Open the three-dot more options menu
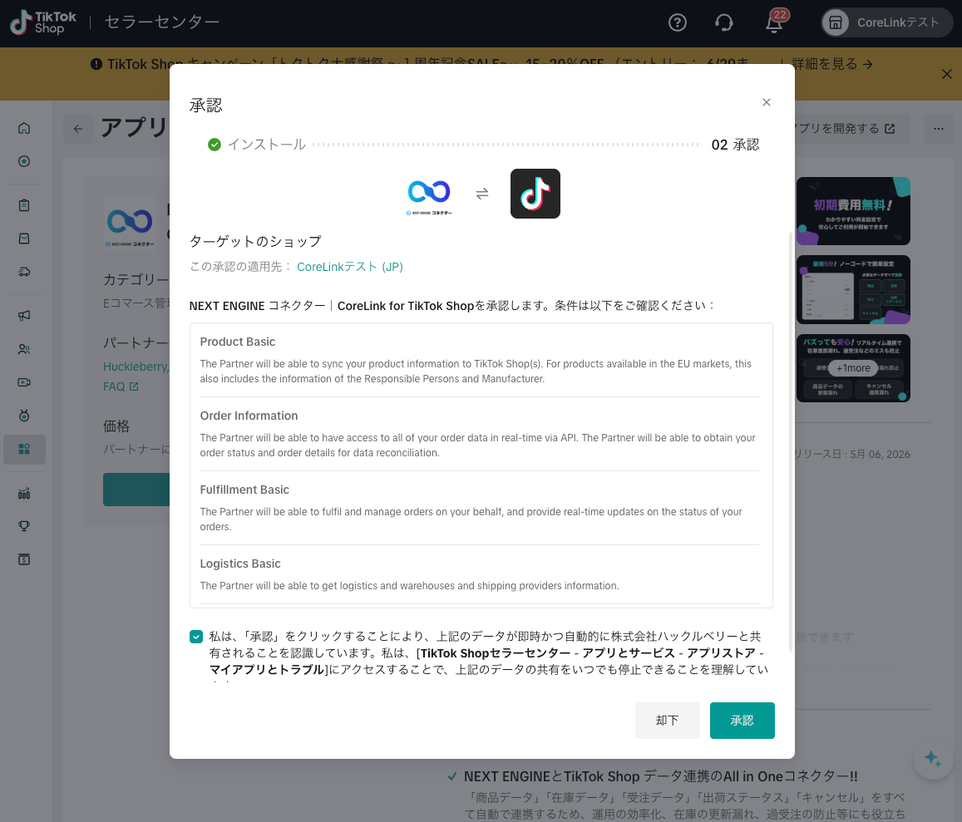962x822 pixels. pos(939,129)
